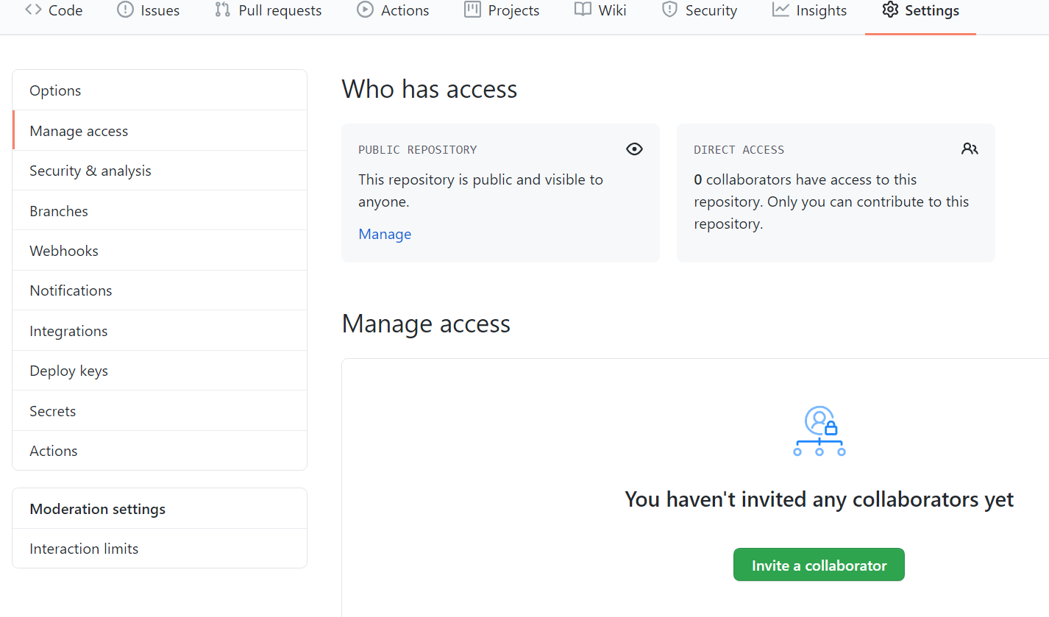Click the people icon on the Direct Access card
Viewport: 1049px width, 617px height.
(970, 149)
